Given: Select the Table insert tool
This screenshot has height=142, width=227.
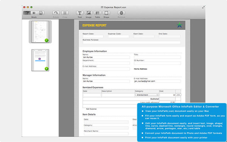Looking at the screenshot, I should tap(98, 13).
